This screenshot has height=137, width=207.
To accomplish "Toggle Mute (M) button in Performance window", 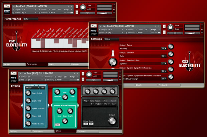I will coord(77,12).
